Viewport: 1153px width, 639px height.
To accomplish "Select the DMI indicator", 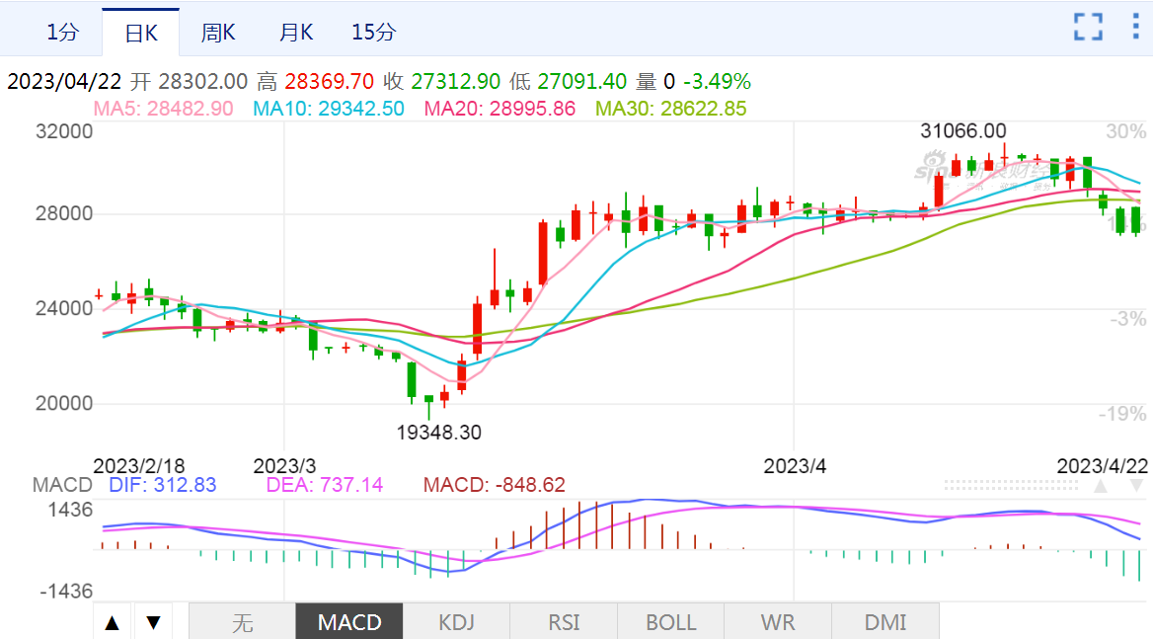I will click(x=885, y=622).
